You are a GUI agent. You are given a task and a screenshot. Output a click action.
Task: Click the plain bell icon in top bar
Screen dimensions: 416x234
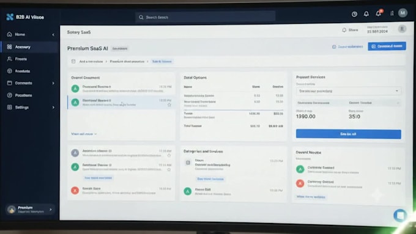(366, 14)
